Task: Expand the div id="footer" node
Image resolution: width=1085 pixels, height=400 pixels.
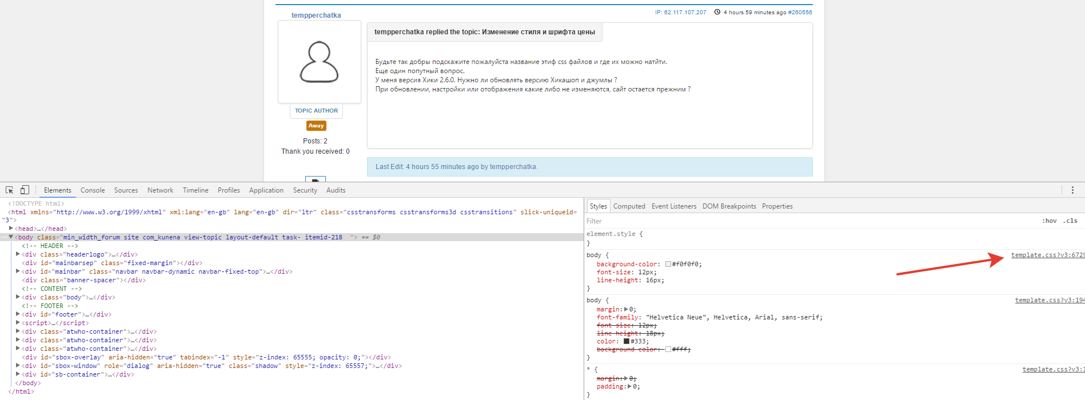Action: (x=18, y=314)
